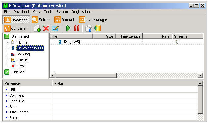Image resolution: width=208 pixels, height=123 pixels.
Task: Click the HiDownload title bar app icon
Action: 6,6
